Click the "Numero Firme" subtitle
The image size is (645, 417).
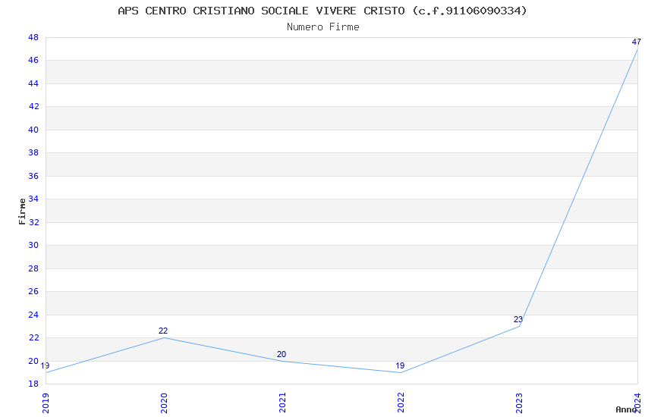(x=322, y=27)
